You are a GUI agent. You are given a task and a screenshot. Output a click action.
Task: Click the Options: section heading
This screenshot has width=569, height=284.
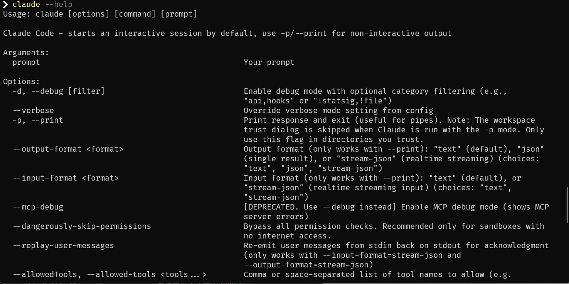pos(22,82)
